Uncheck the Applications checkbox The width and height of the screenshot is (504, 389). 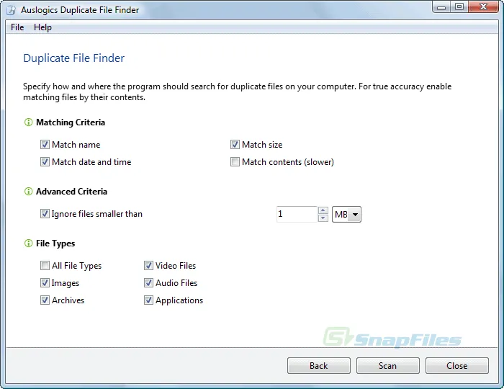148,300
